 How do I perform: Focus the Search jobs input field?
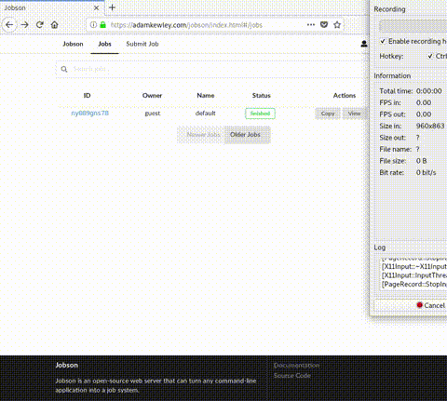tap(211, 69)
